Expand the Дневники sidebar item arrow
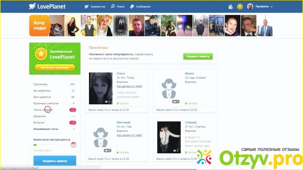Image resolution: width=303 pixels, height=170 pixels. coord(74,116)
